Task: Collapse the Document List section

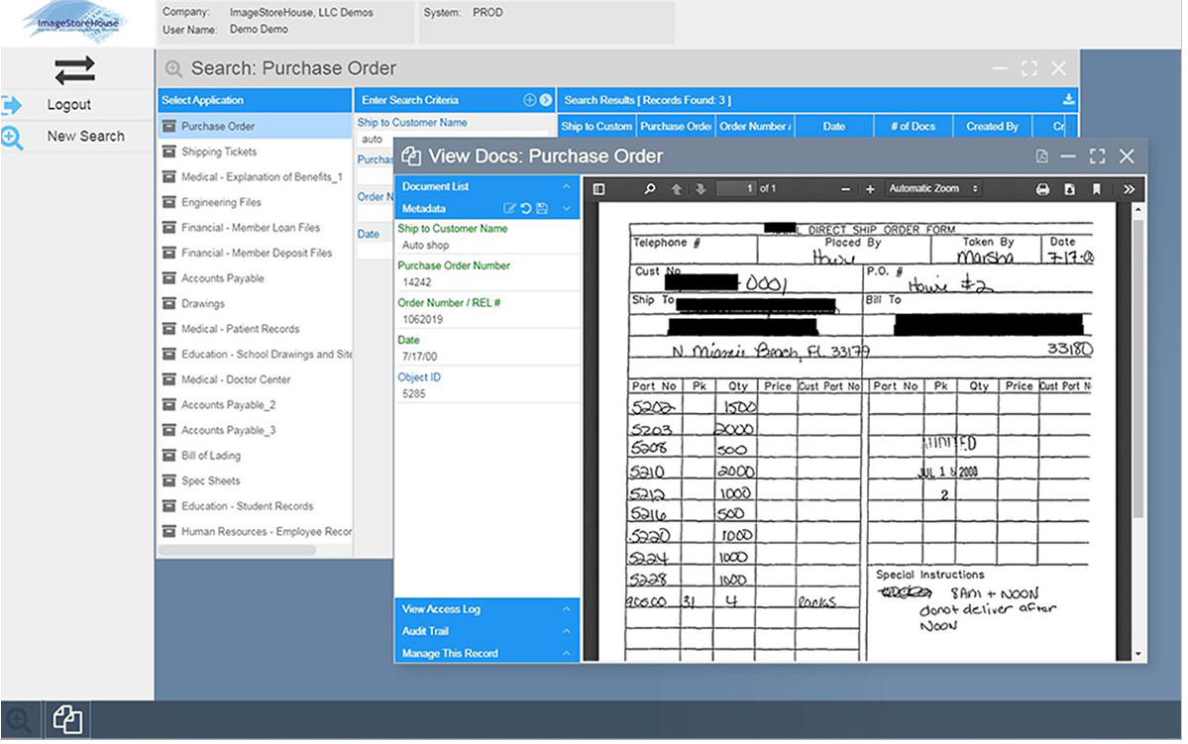Action: click(566, 186)
